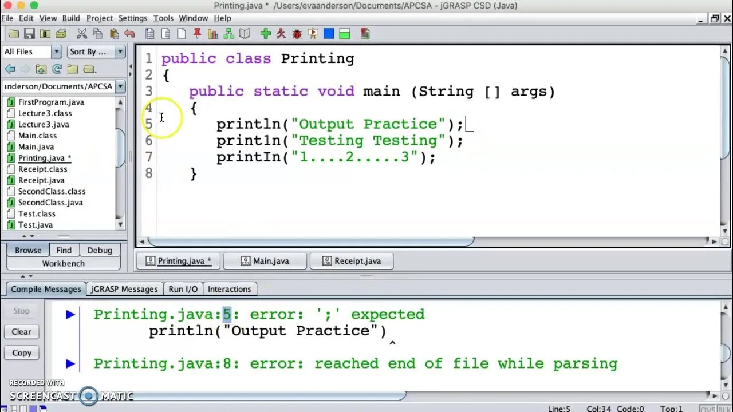Screen dimensions: 733x412
Task: Click the new folder icon in browser
Action: [x=73, y=69]
